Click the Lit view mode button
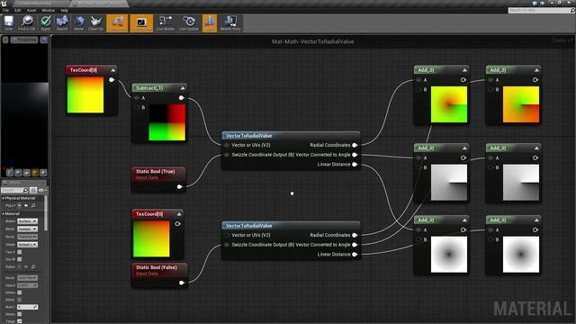The width and height of the screenshot is (576, 324). coord(44,40)
